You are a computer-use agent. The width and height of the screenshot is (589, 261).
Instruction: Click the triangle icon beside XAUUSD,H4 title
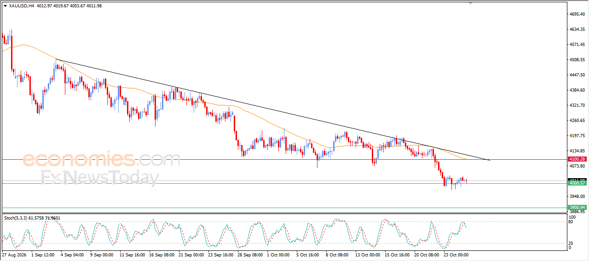tap(5, 6)
